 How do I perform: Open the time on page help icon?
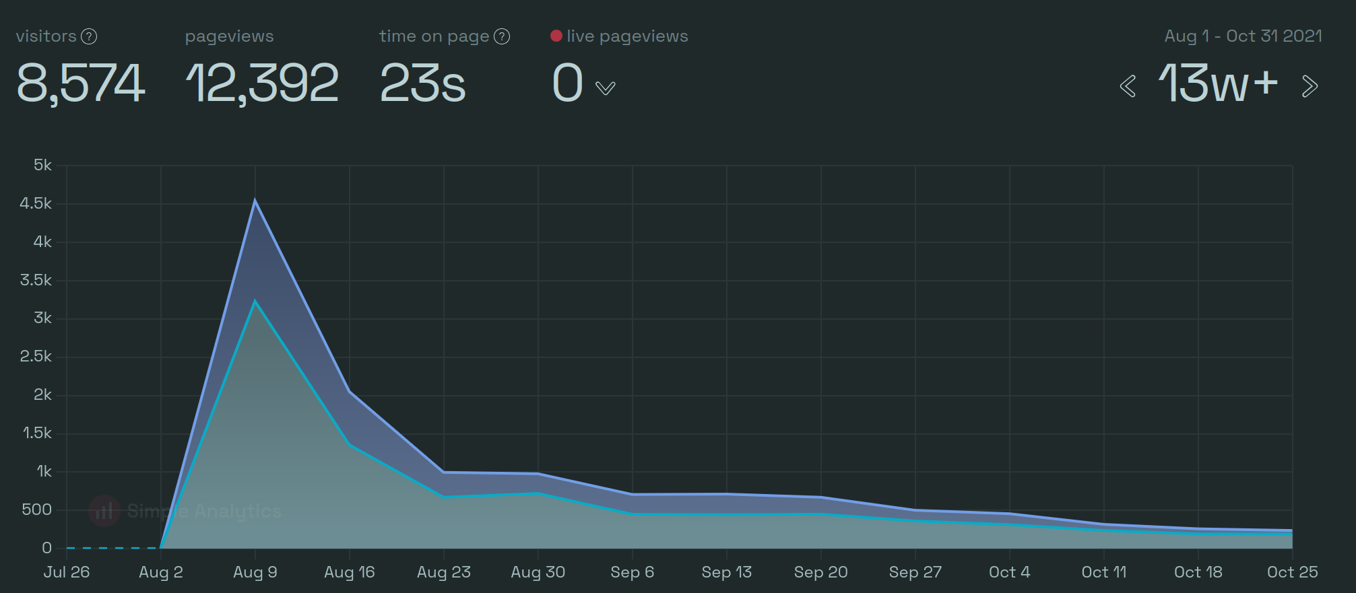[502, 36]
